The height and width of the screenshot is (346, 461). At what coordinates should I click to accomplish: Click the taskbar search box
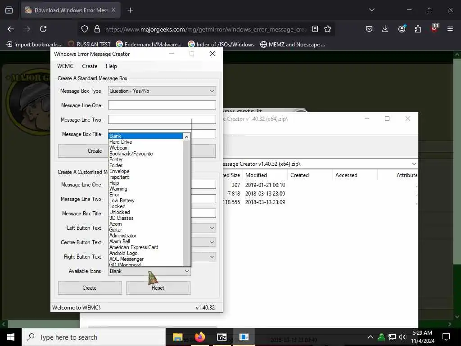(94, 337)
